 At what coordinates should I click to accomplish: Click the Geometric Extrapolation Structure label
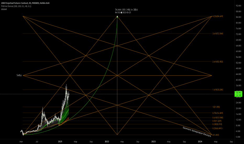pos(197,132)
